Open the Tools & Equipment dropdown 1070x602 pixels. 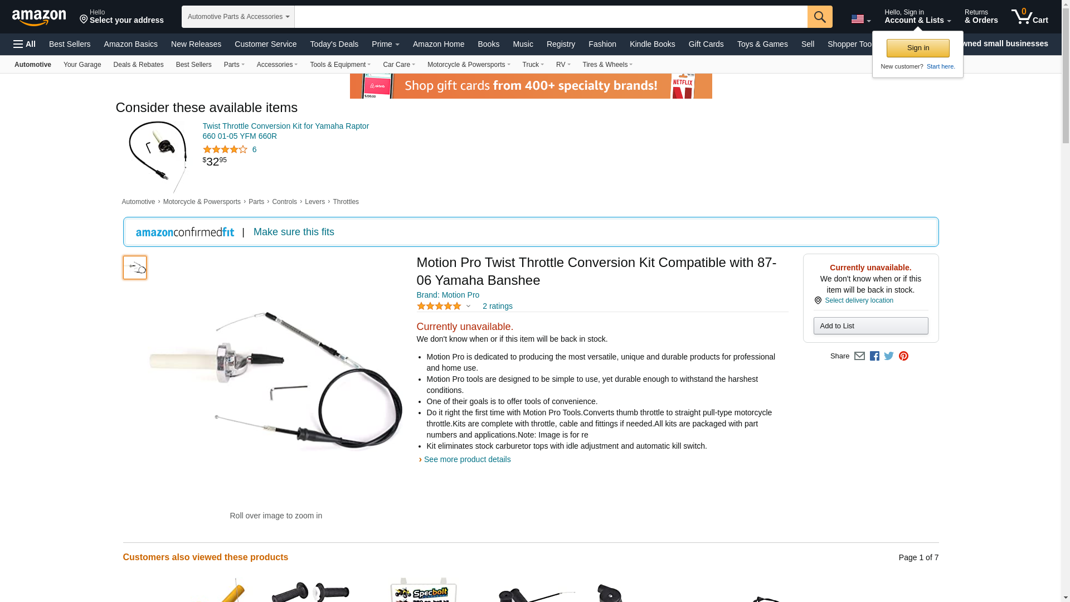340,65
